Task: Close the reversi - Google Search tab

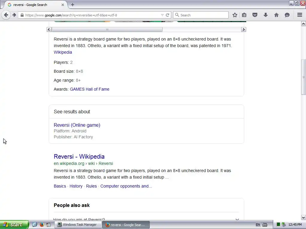Action: 63,5
